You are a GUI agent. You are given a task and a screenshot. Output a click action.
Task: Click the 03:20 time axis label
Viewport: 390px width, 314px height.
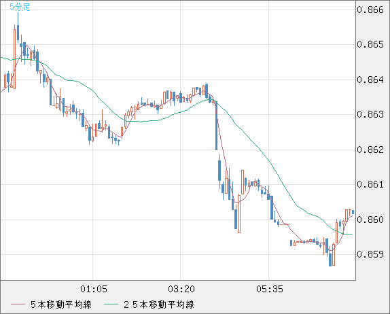click(181, 289)
